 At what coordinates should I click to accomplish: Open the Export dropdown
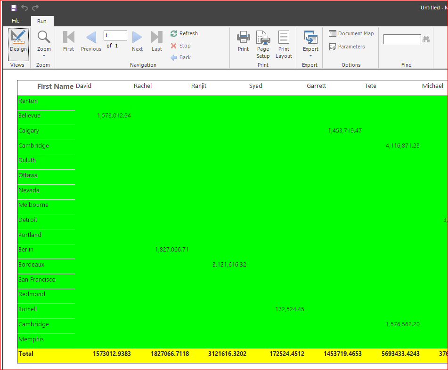coord(310,44)
